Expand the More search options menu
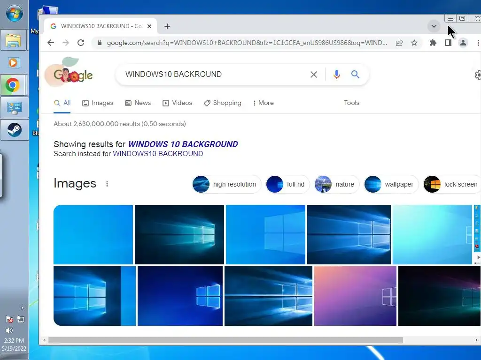The height and width of the screenshot is (360, 481). pos(263,103)
